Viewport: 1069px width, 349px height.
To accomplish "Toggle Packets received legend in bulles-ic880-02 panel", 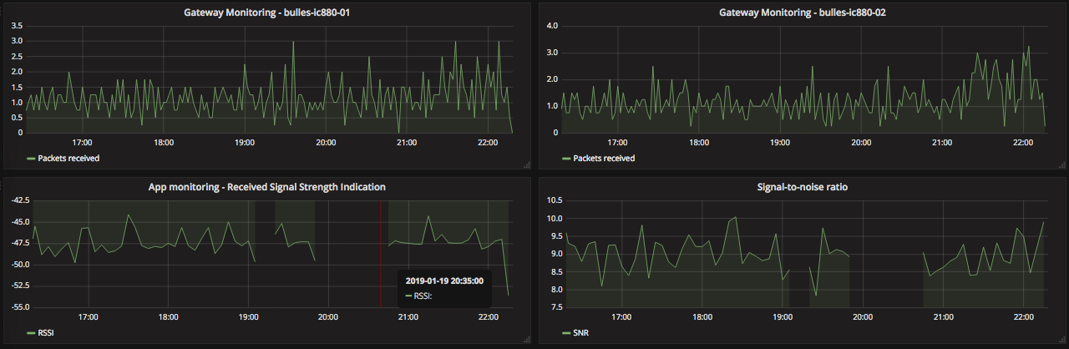I will [604, 158].
